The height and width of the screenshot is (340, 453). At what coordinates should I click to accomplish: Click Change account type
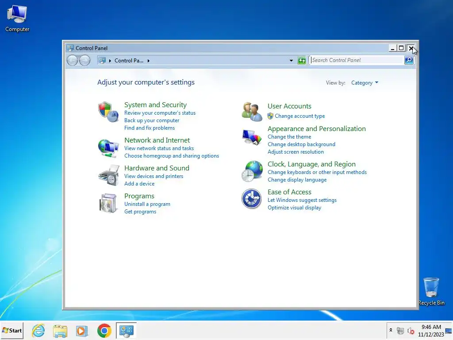point(299,116)
